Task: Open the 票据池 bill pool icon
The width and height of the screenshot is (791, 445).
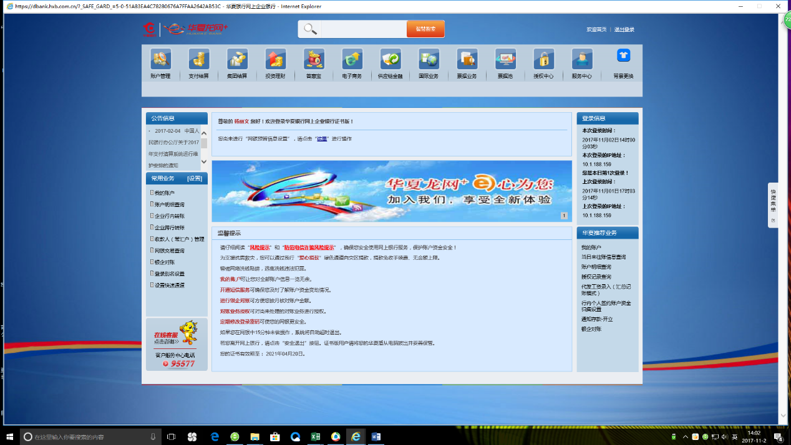Action: click(505, 59)
